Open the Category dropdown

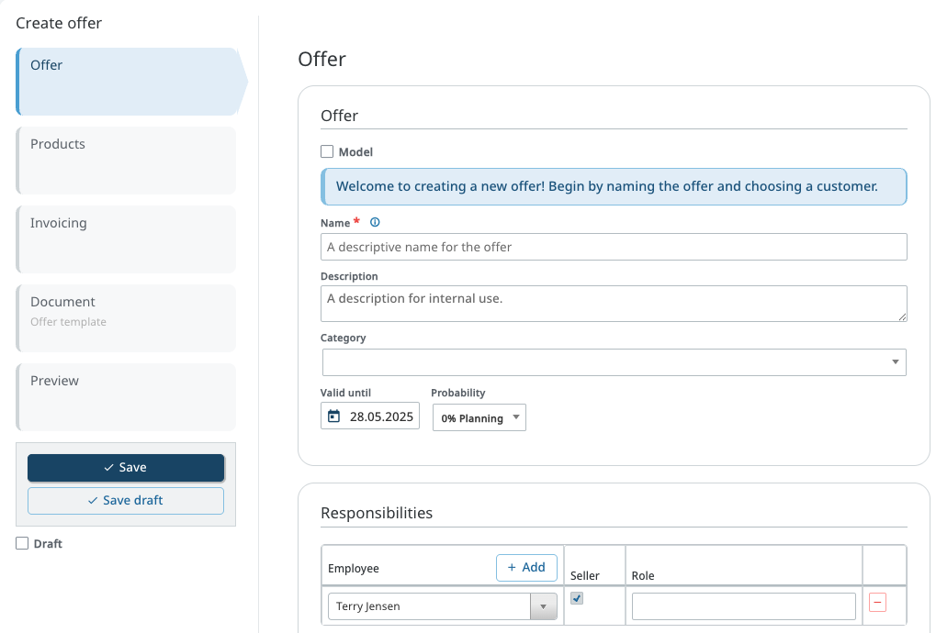click(x=614, y=362)
